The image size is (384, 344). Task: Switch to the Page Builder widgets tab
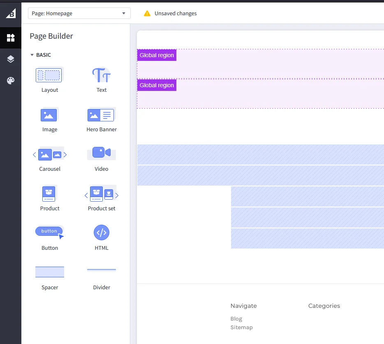pyautogui.click(x=11, y=38)
